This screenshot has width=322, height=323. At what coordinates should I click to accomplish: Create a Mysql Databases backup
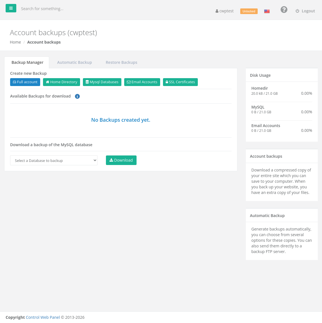(x=102, y=82)
